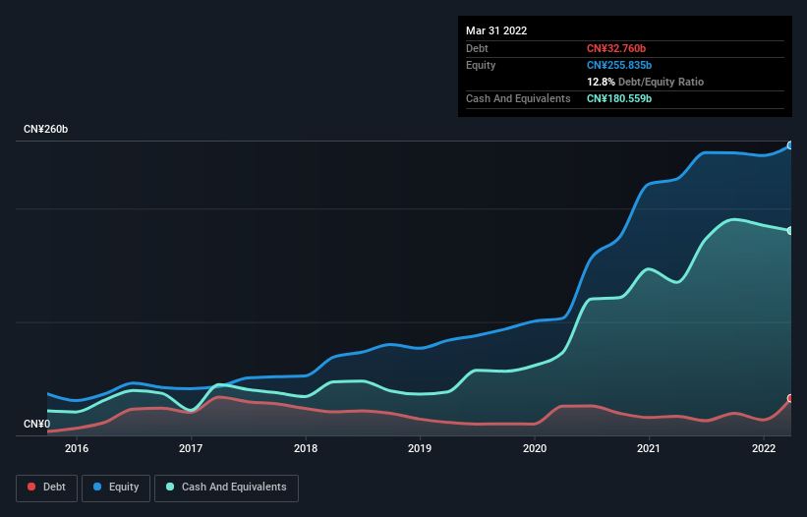Click the 2020 x-axis label
Image resolution: width=807 pixels, height=517 pixels.
click(x=535, y=448)
